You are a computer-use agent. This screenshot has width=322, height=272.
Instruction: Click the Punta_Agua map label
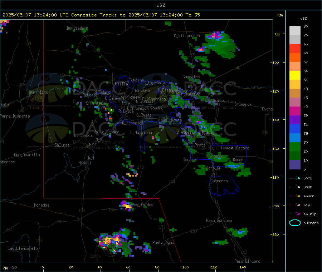163,243
